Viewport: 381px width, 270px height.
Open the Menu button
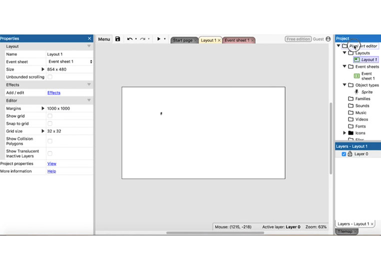(104, 39)
